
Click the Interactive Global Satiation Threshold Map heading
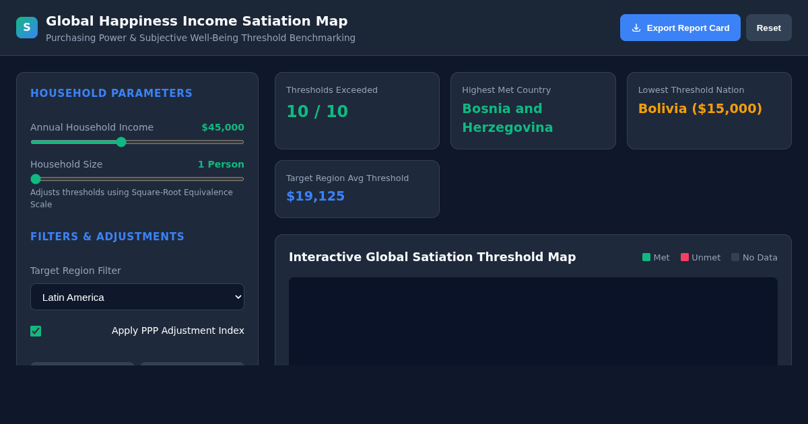click(x=432, y=257)
